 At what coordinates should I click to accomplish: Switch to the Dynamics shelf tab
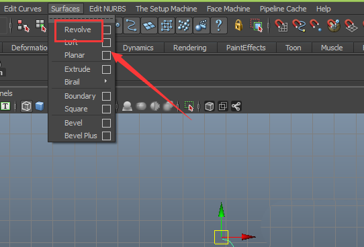[138, 48]
